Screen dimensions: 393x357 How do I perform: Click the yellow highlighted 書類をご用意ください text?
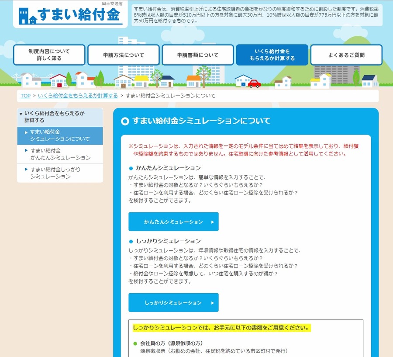click(x=221, y=328)
